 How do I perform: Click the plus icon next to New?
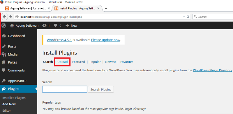click(x=67, y=26)
